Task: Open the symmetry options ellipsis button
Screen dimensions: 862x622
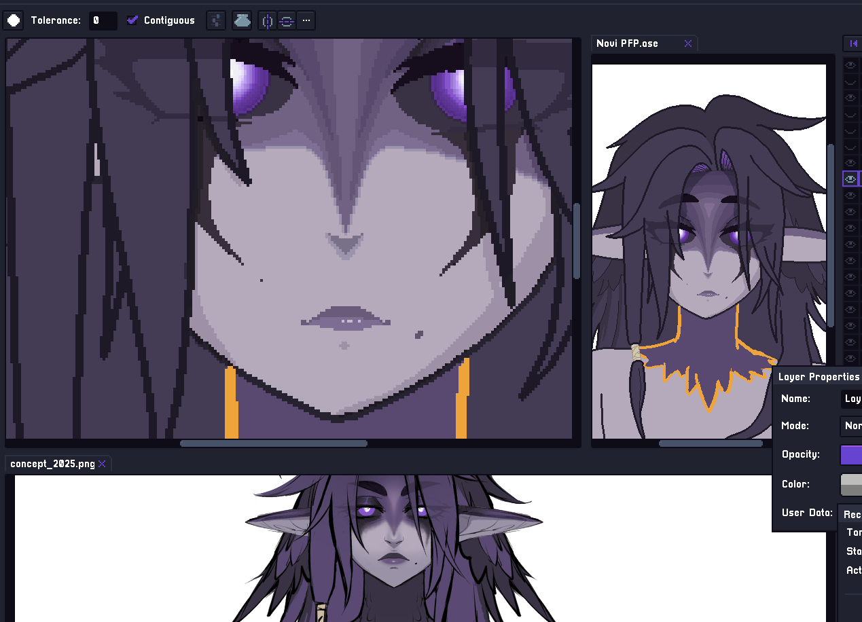Action: pyautogui.click(x=306, y=20)
